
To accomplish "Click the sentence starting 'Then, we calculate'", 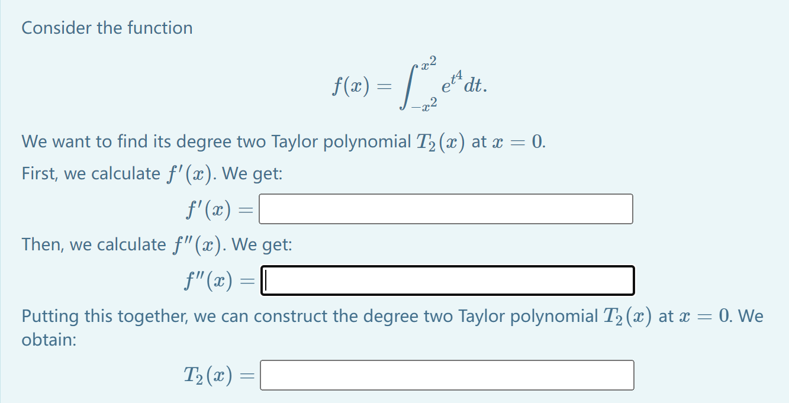I will [x=156, y=244].
